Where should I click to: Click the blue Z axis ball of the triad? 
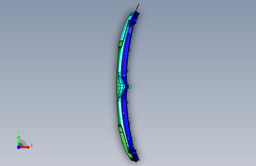(19, 147)
